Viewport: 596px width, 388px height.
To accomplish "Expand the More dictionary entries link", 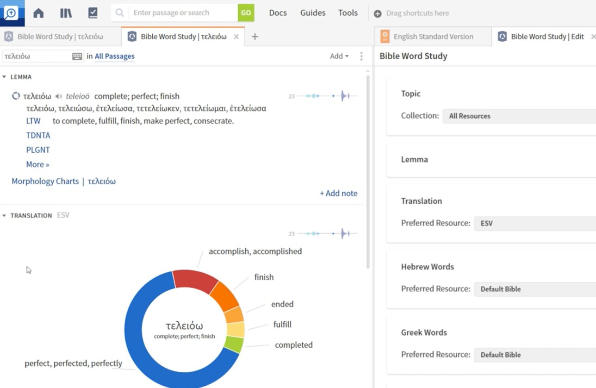I will (37, 164).
